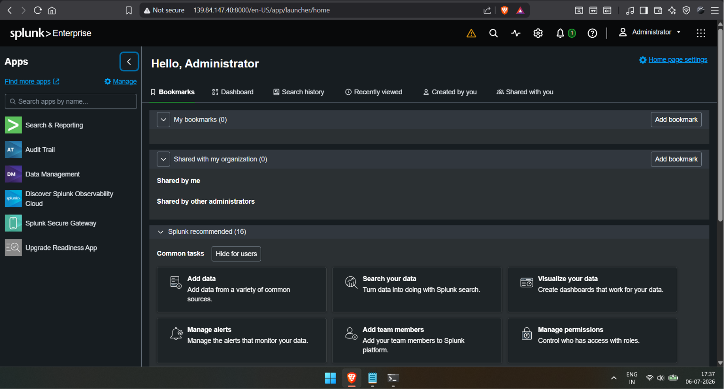Click the Search your data card icon
This screenshot has height=389, width=724.
[351, 282]
